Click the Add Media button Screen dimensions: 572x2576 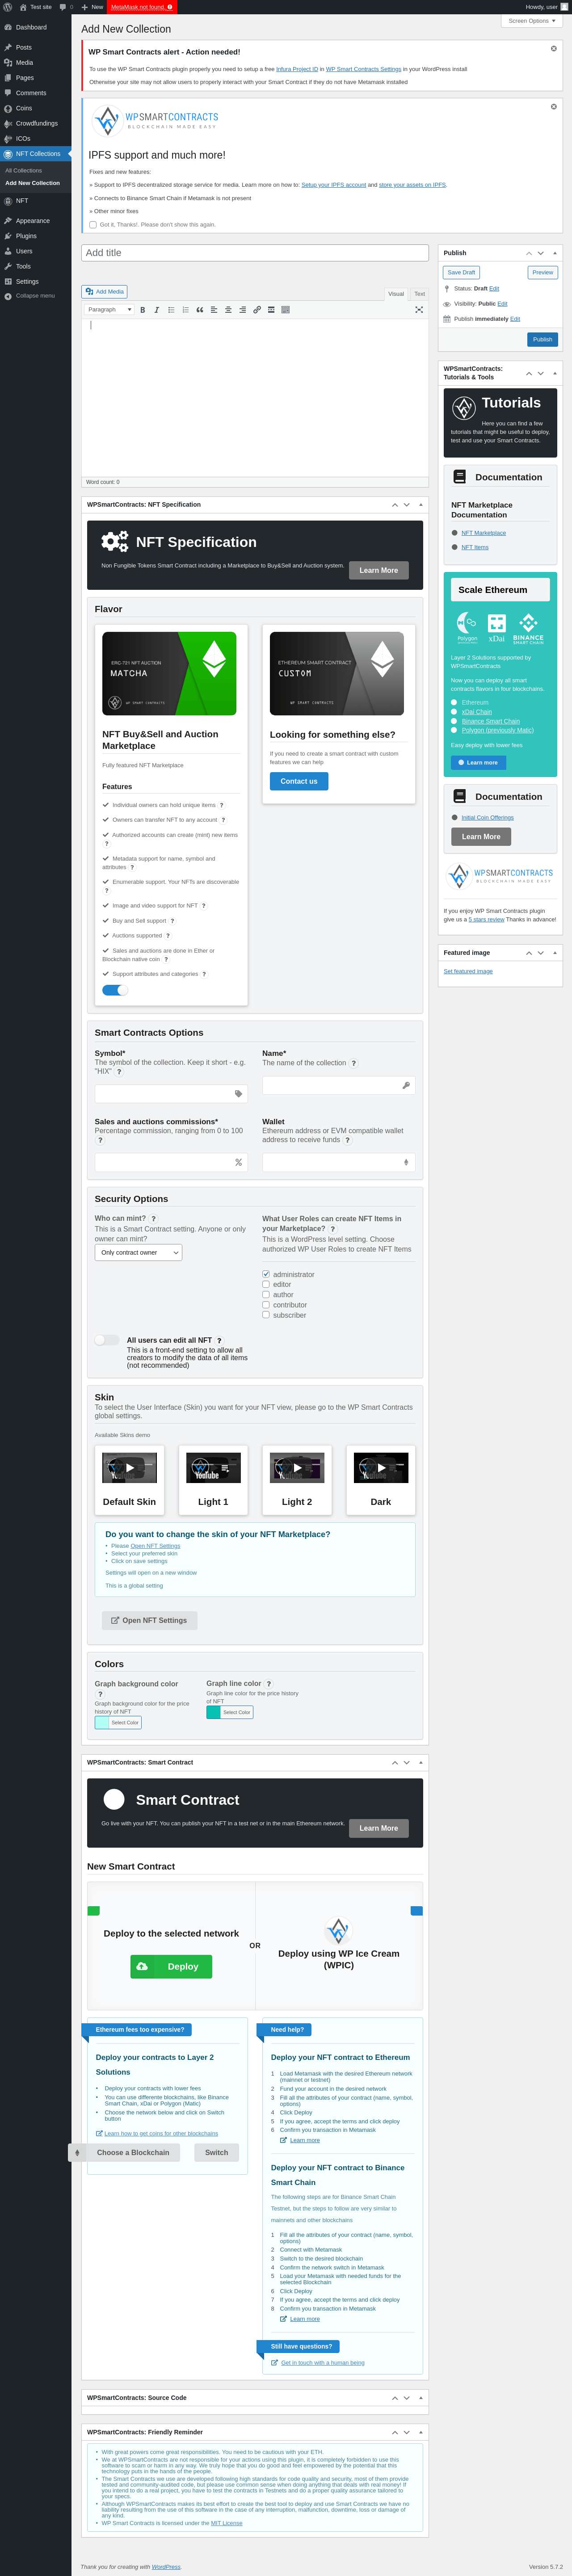[105, 292]
